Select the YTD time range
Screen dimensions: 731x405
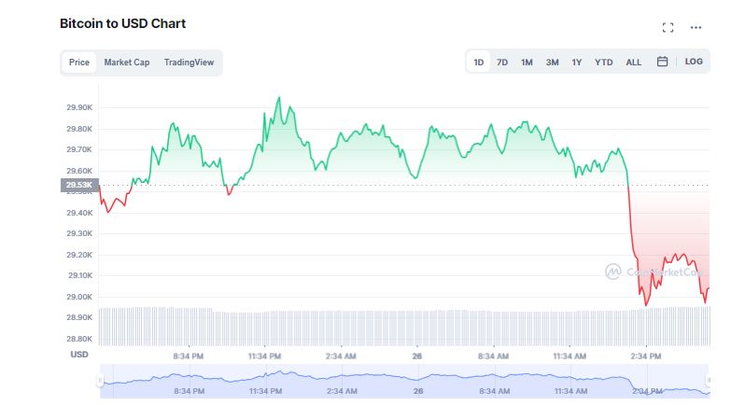point(604,62)
